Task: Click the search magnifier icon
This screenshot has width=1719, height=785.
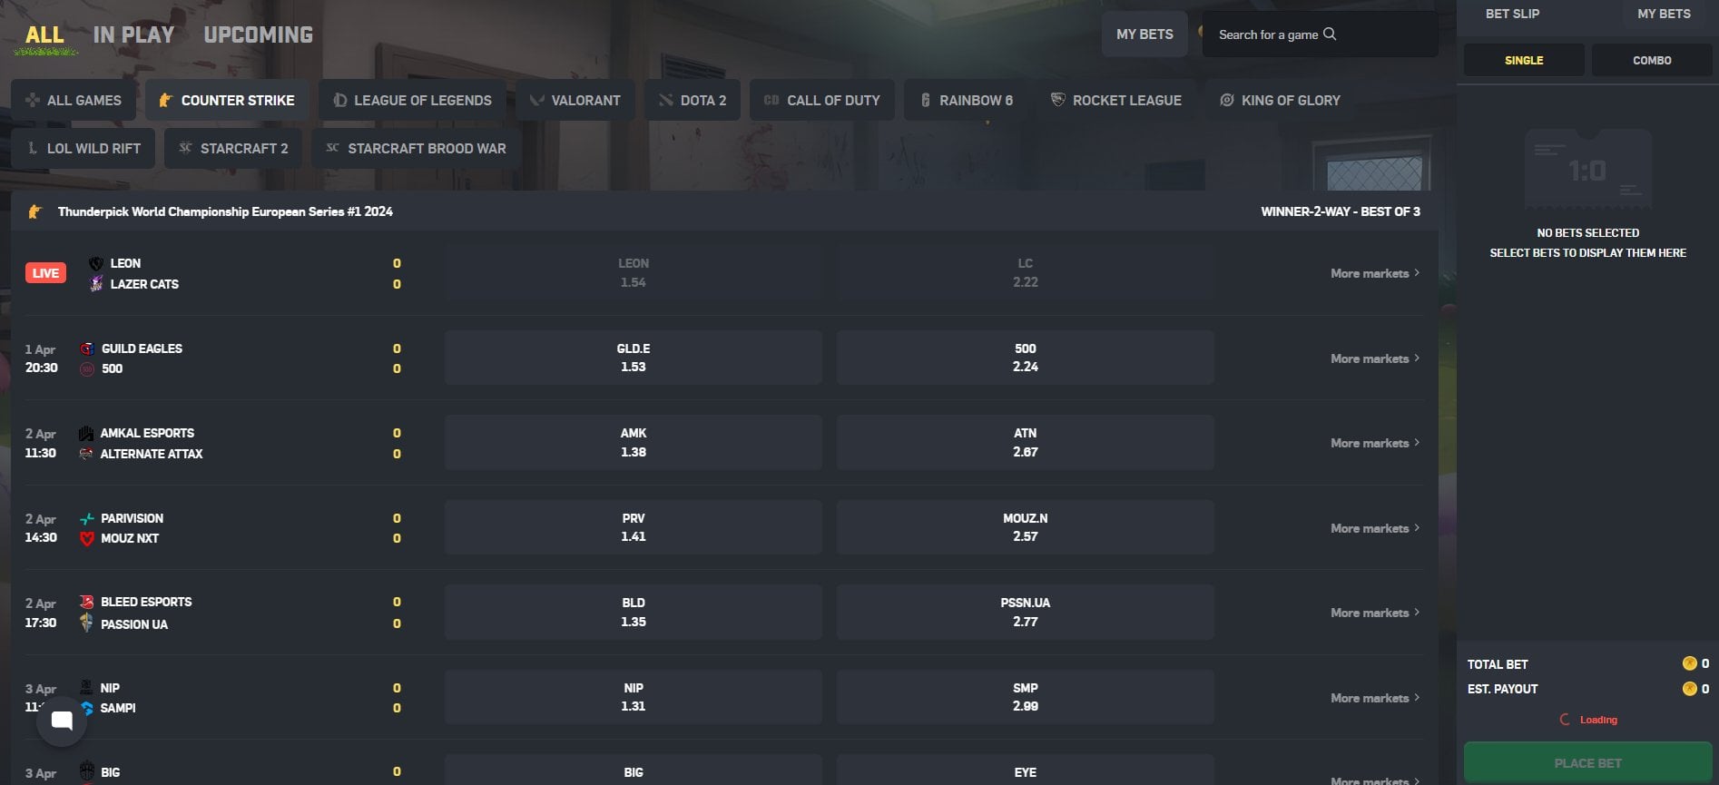Action: click(1330, 34)
